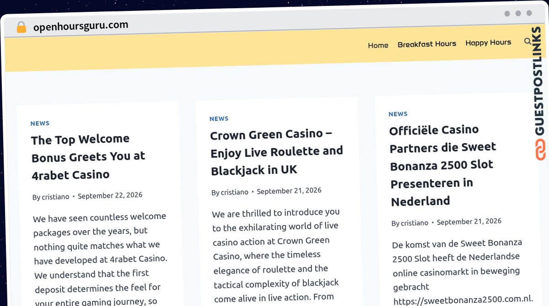
Task: Click the openhoursguru.com address text
Action: click(81, 26)
